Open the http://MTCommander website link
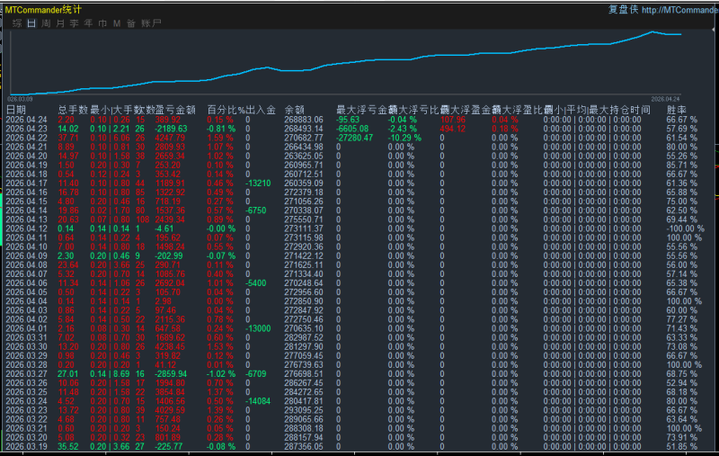This screenshot has width=719, height=456. [679, 9]
